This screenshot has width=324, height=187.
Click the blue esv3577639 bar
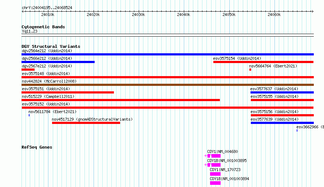pyautogui.click(x=282, y=123)
